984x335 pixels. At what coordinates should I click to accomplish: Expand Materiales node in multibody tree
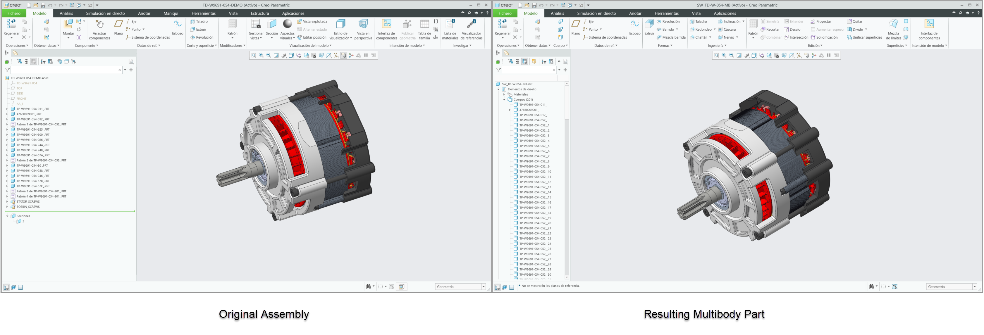pos(504,94)
